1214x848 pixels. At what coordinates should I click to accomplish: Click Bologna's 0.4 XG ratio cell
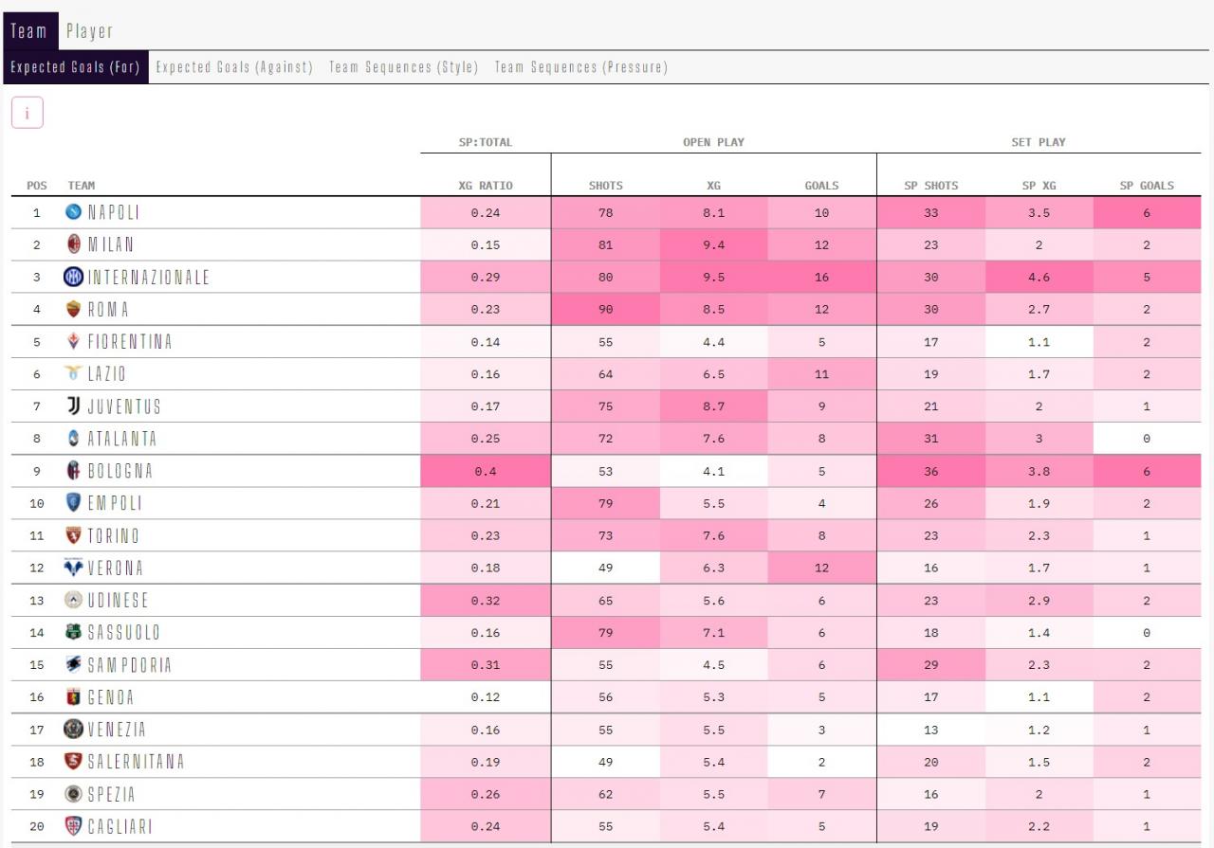point(486,471)
